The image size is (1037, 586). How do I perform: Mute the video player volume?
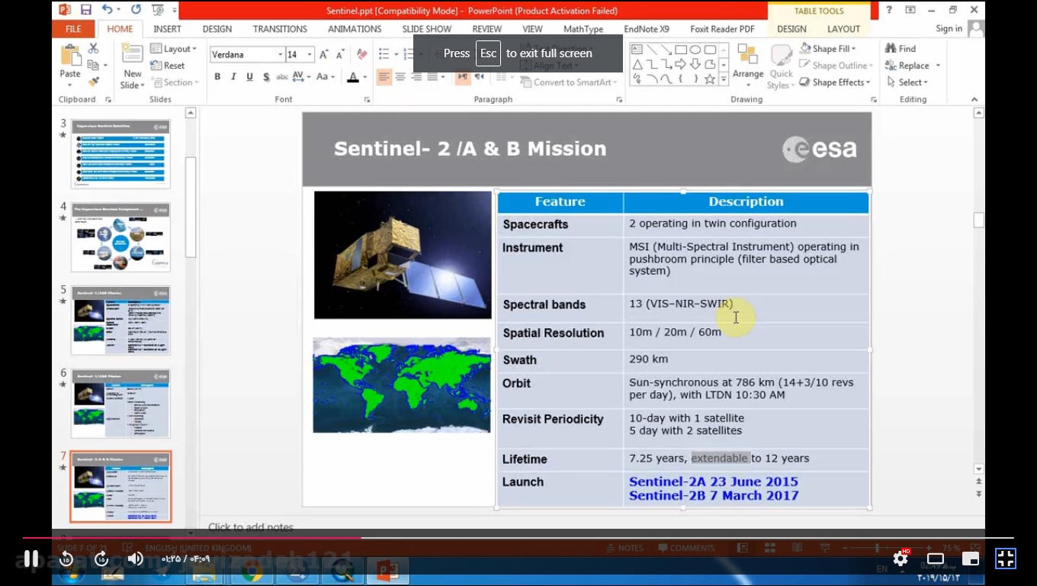tap(136, 559)
